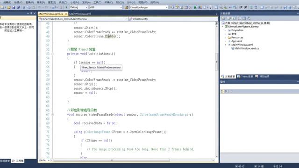Collapse the KinectTakePicture_Demo project node
The image size is (299, 168).
(222, 27)
